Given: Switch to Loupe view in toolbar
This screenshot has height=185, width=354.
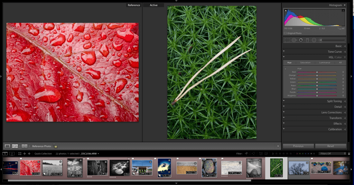Looking at the screenshot, I should point(7,146).
